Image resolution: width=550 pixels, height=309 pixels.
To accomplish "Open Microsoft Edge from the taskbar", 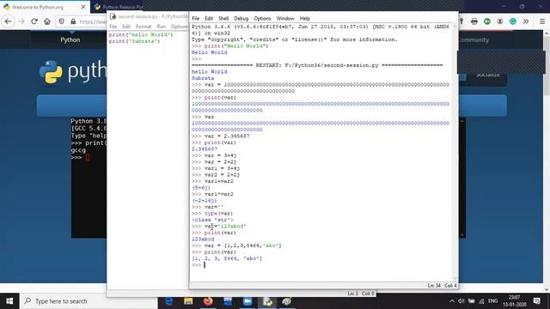I will [x=169, y=301].
